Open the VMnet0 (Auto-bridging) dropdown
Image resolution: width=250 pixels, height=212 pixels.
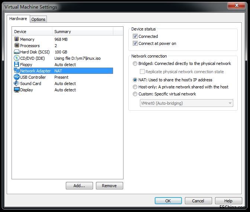pyautogui.click(x=186, y=103)
